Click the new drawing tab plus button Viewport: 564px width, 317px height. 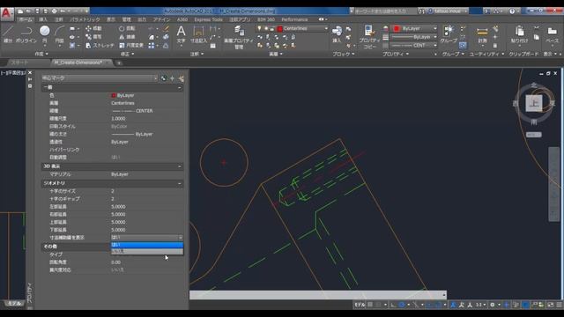[119, 63]
